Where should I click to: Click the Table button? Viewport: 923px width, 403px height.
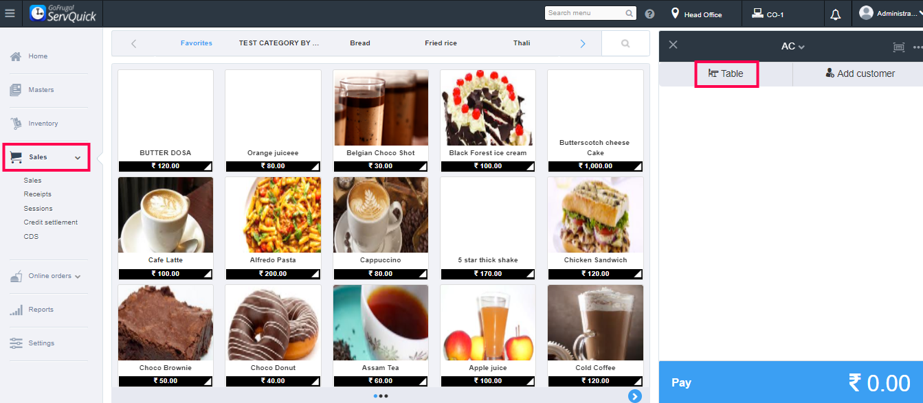point(726,73)
